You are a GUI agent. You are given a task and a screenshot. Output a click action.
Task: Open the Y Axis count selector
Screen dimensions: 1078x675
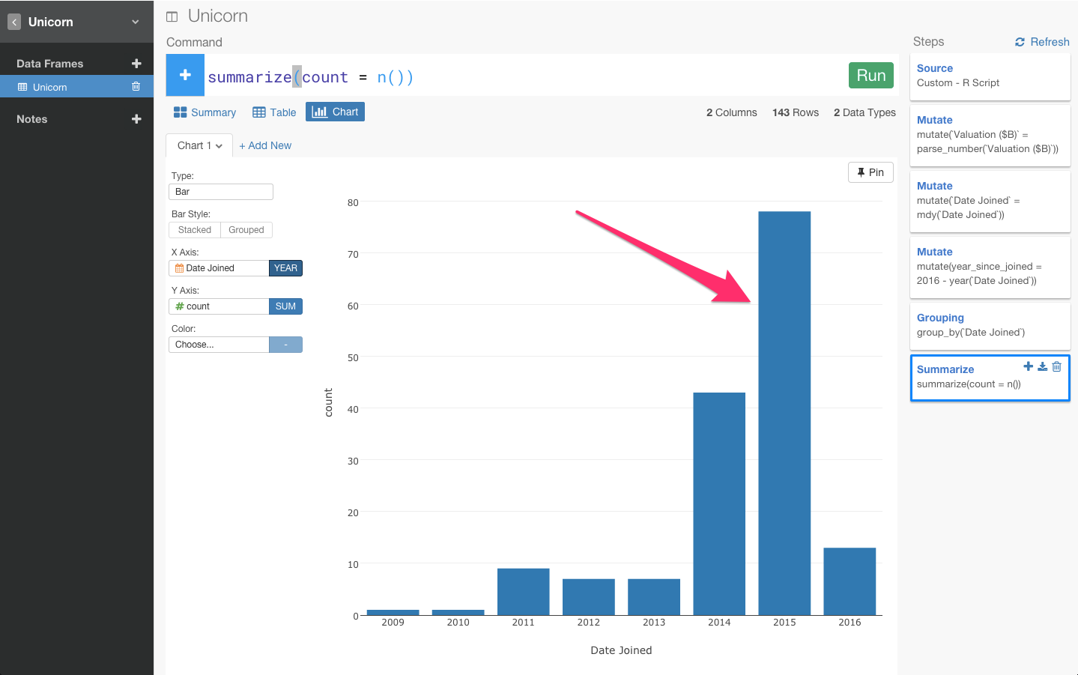(x=219, y=306)
